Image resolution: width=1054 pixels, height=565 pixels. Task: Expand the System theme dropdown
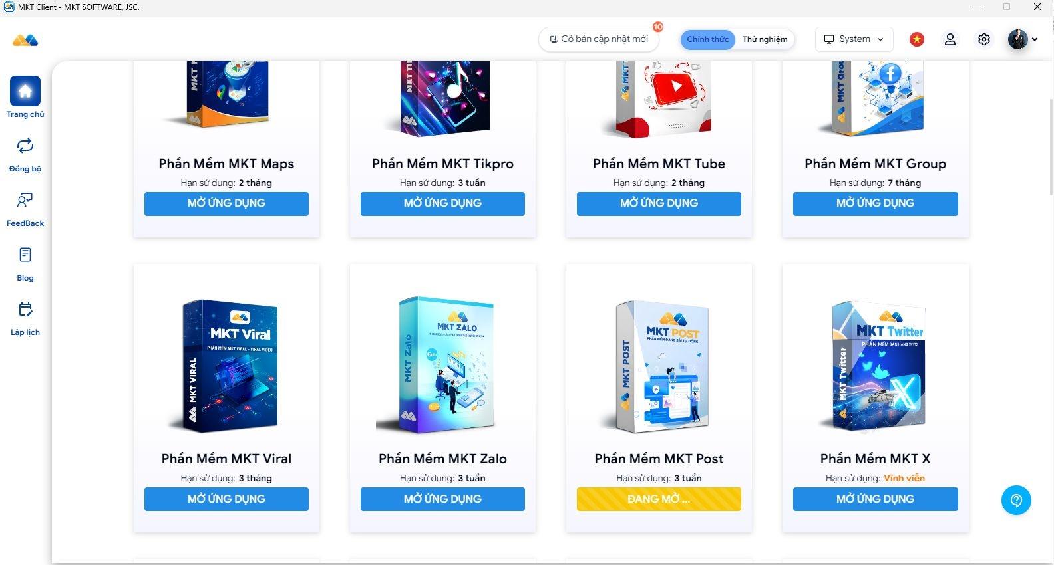tap(854, 39)
